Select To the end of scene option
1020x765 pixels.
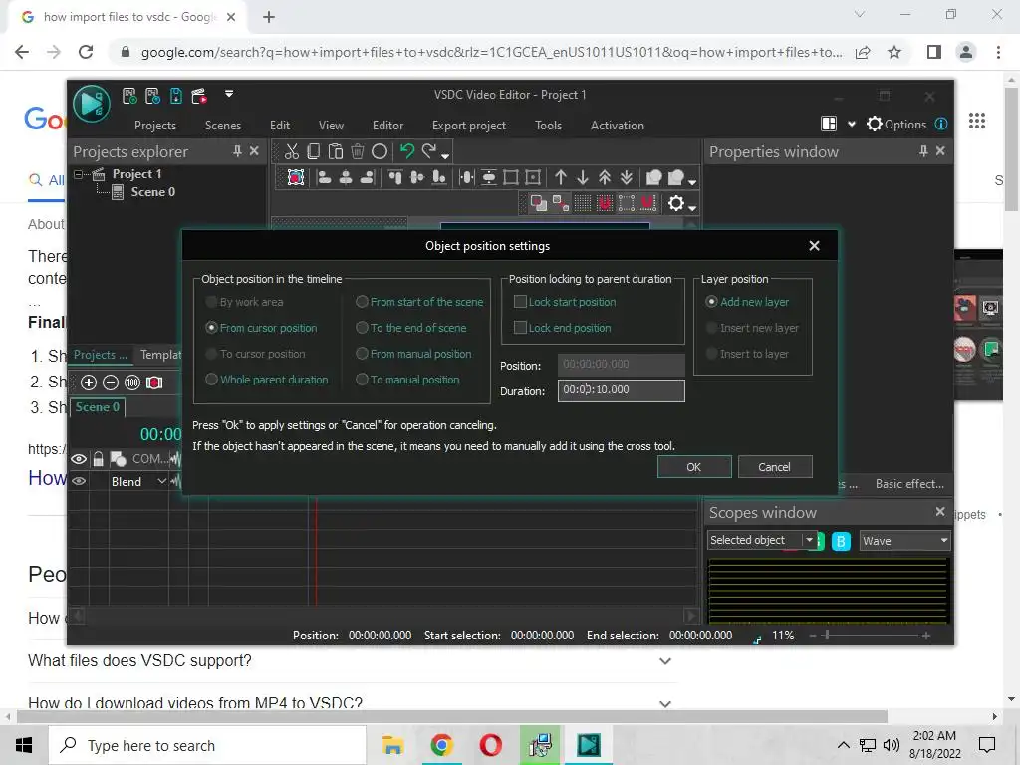[362, 328]
